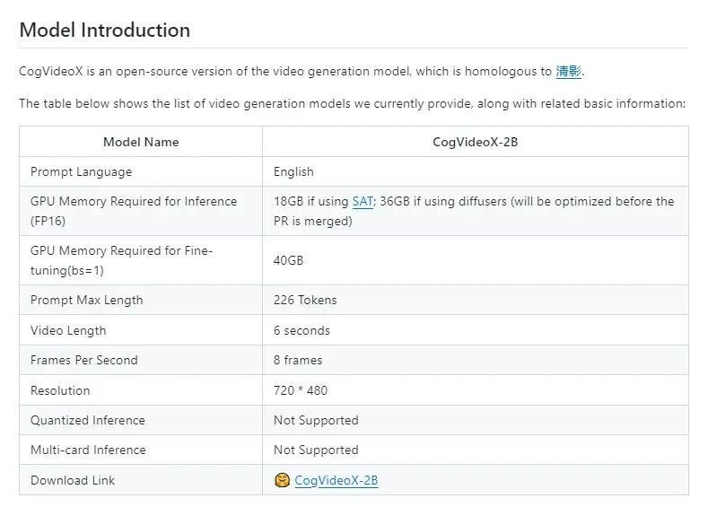Click the Model Name header cell
Screen dimensions: 708x507
pos(141,142)
